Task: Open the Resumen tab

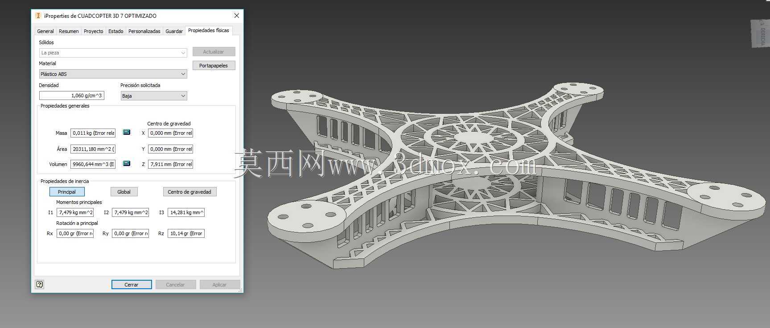Action: [x=69, y=31]
